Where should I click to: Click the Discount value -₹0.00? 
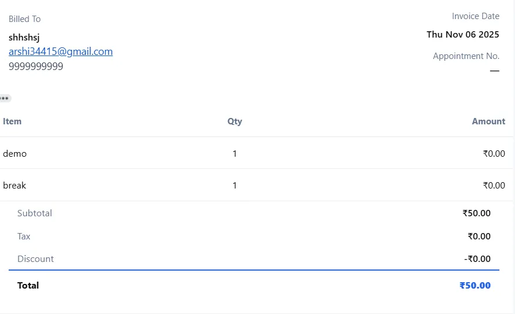(x=477, y=259)
